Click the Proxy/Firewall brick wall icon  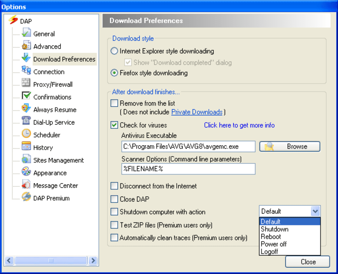point(26,84)
